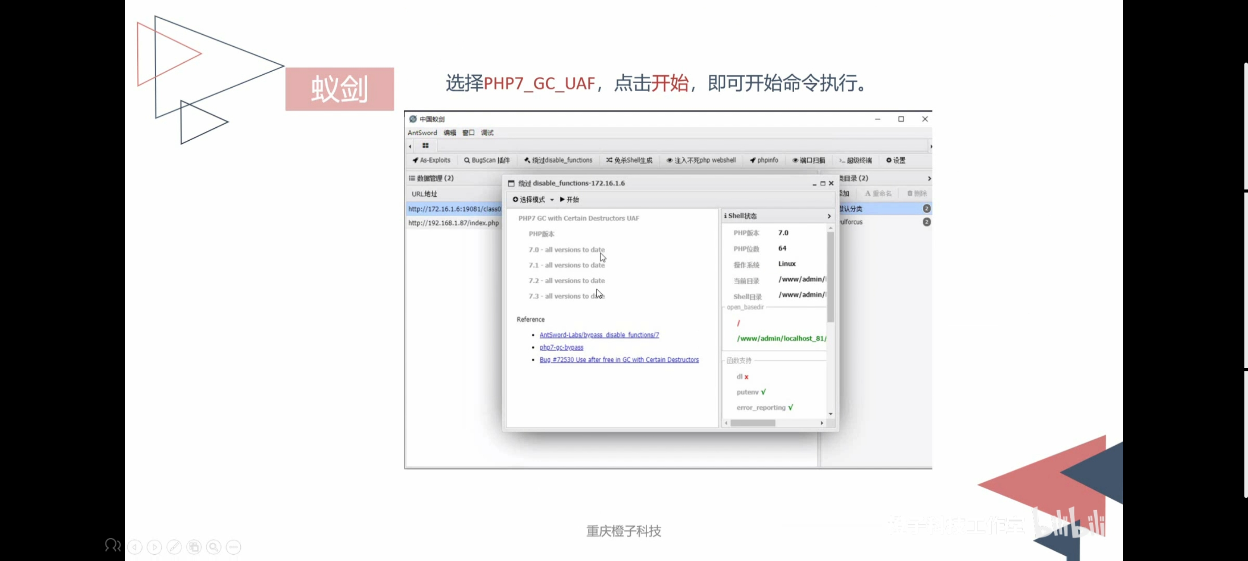Click the A 重命名 rename control
1248x561 pixels.
point(878,193)
